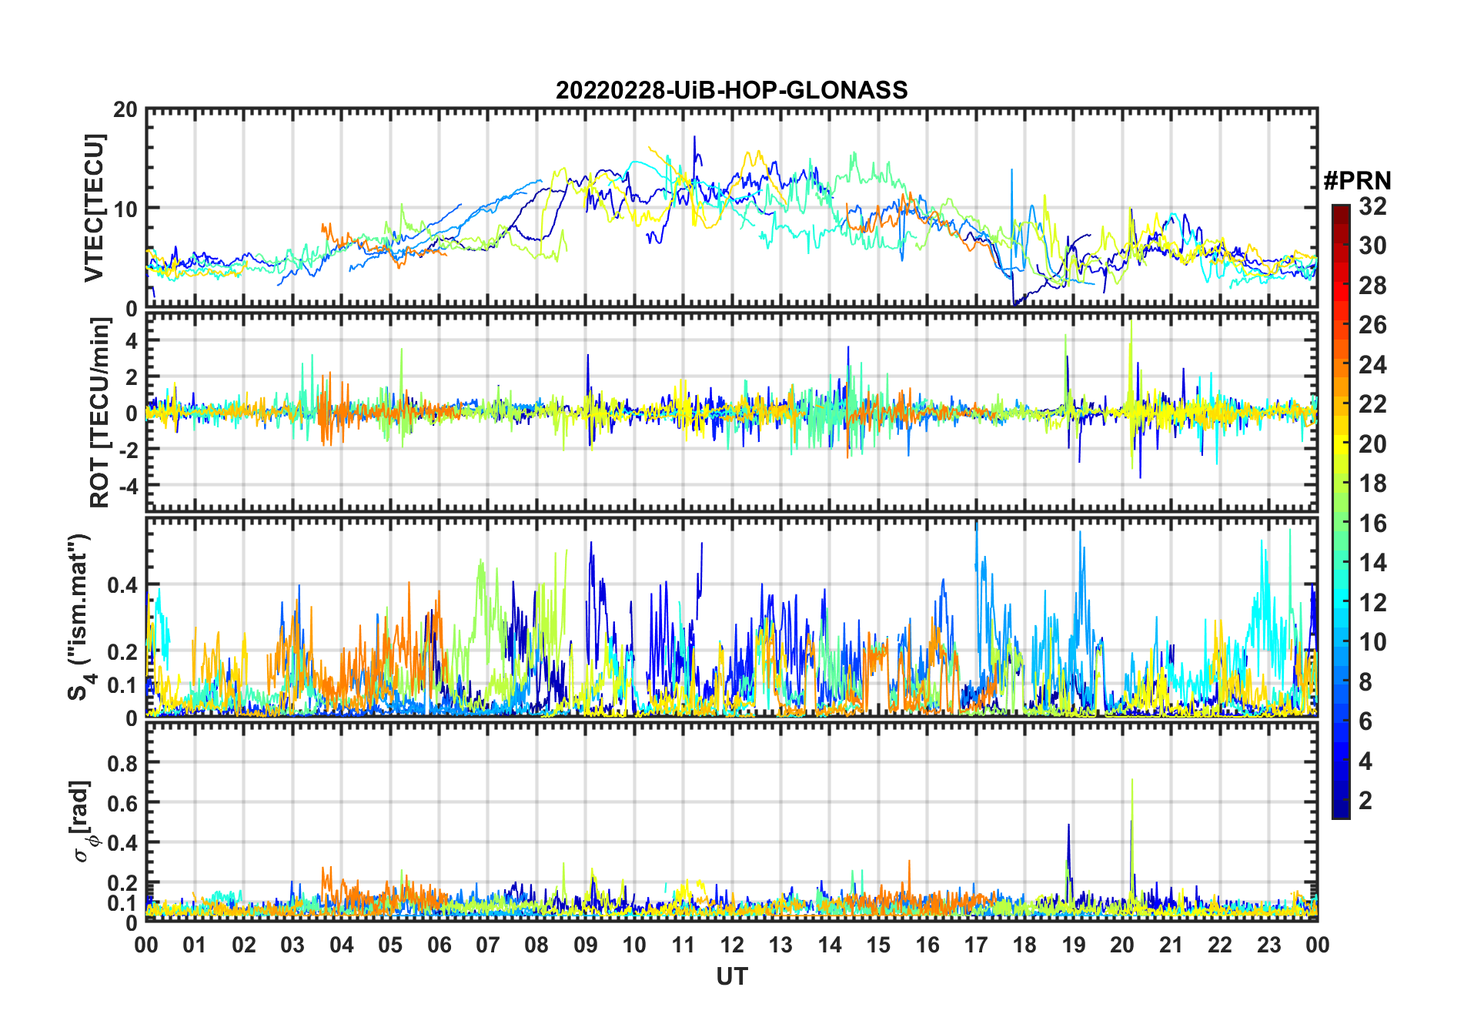Click the "21" hour tick on the UT axis
The width and height of the screenshot is (1464, 1024).
(1172, 945)
